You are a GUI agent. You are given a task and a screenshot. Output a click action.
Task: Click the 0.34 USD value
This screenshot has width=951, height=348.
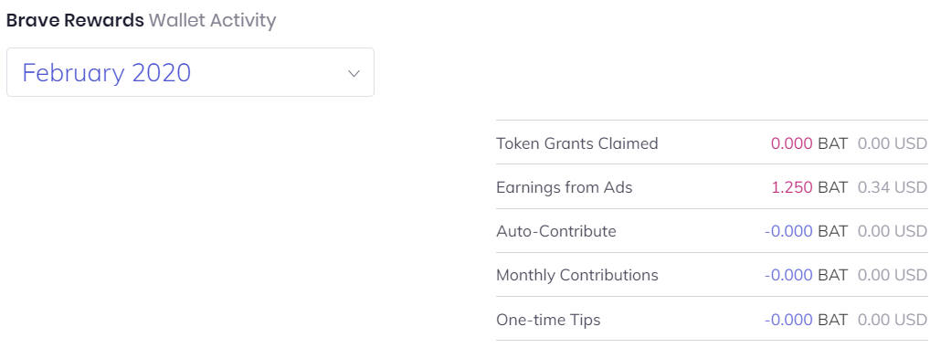coord(893,187)
